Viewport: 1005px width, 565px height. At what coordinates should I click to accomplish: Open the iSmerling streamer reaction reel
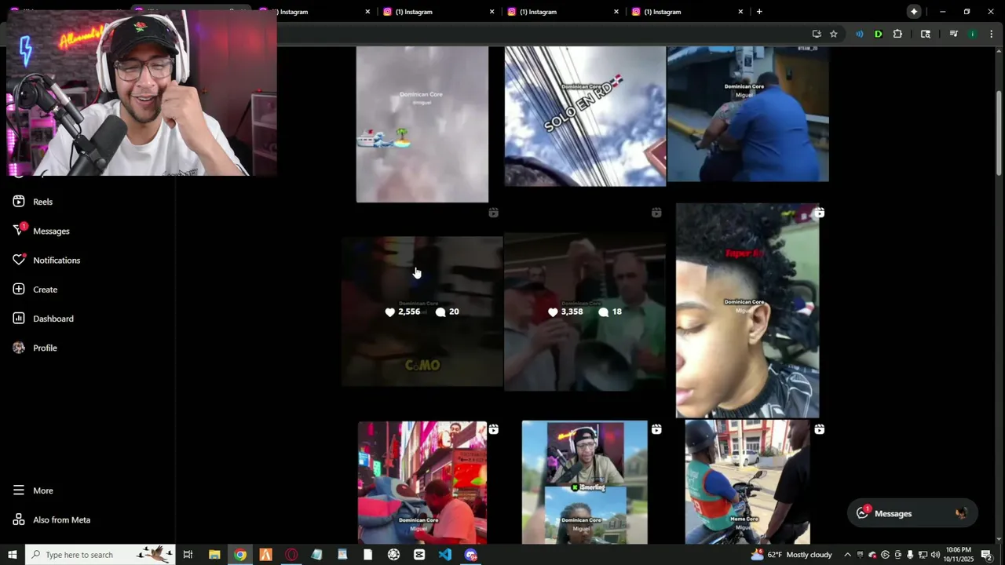click(585, 483)
